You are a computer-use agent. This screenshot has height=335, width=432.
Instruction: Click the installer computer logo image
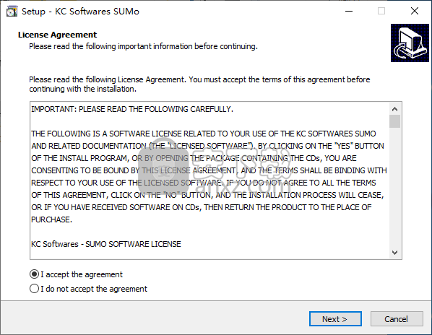[x=410, y=43]
